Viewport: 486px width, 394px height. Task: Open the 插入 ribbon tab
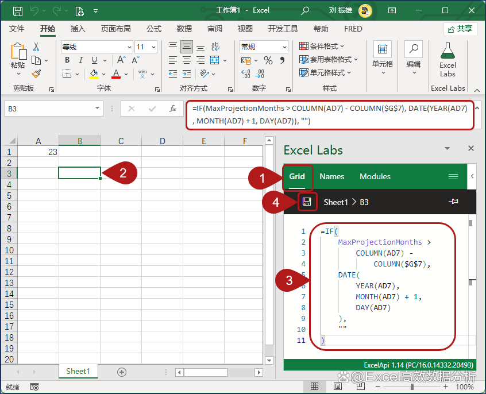tap(78, 29)
